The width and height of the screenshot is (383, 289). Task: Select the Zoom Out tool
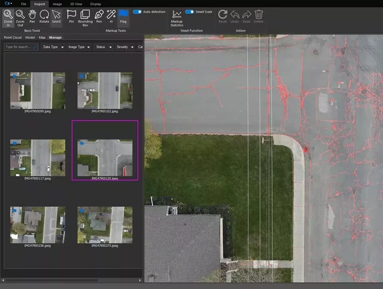click(x=20, y=18)
